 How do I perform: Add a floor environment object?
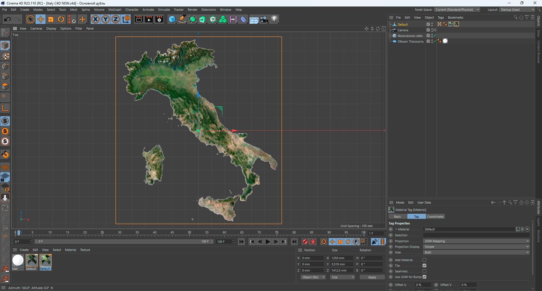click(254, 19)
